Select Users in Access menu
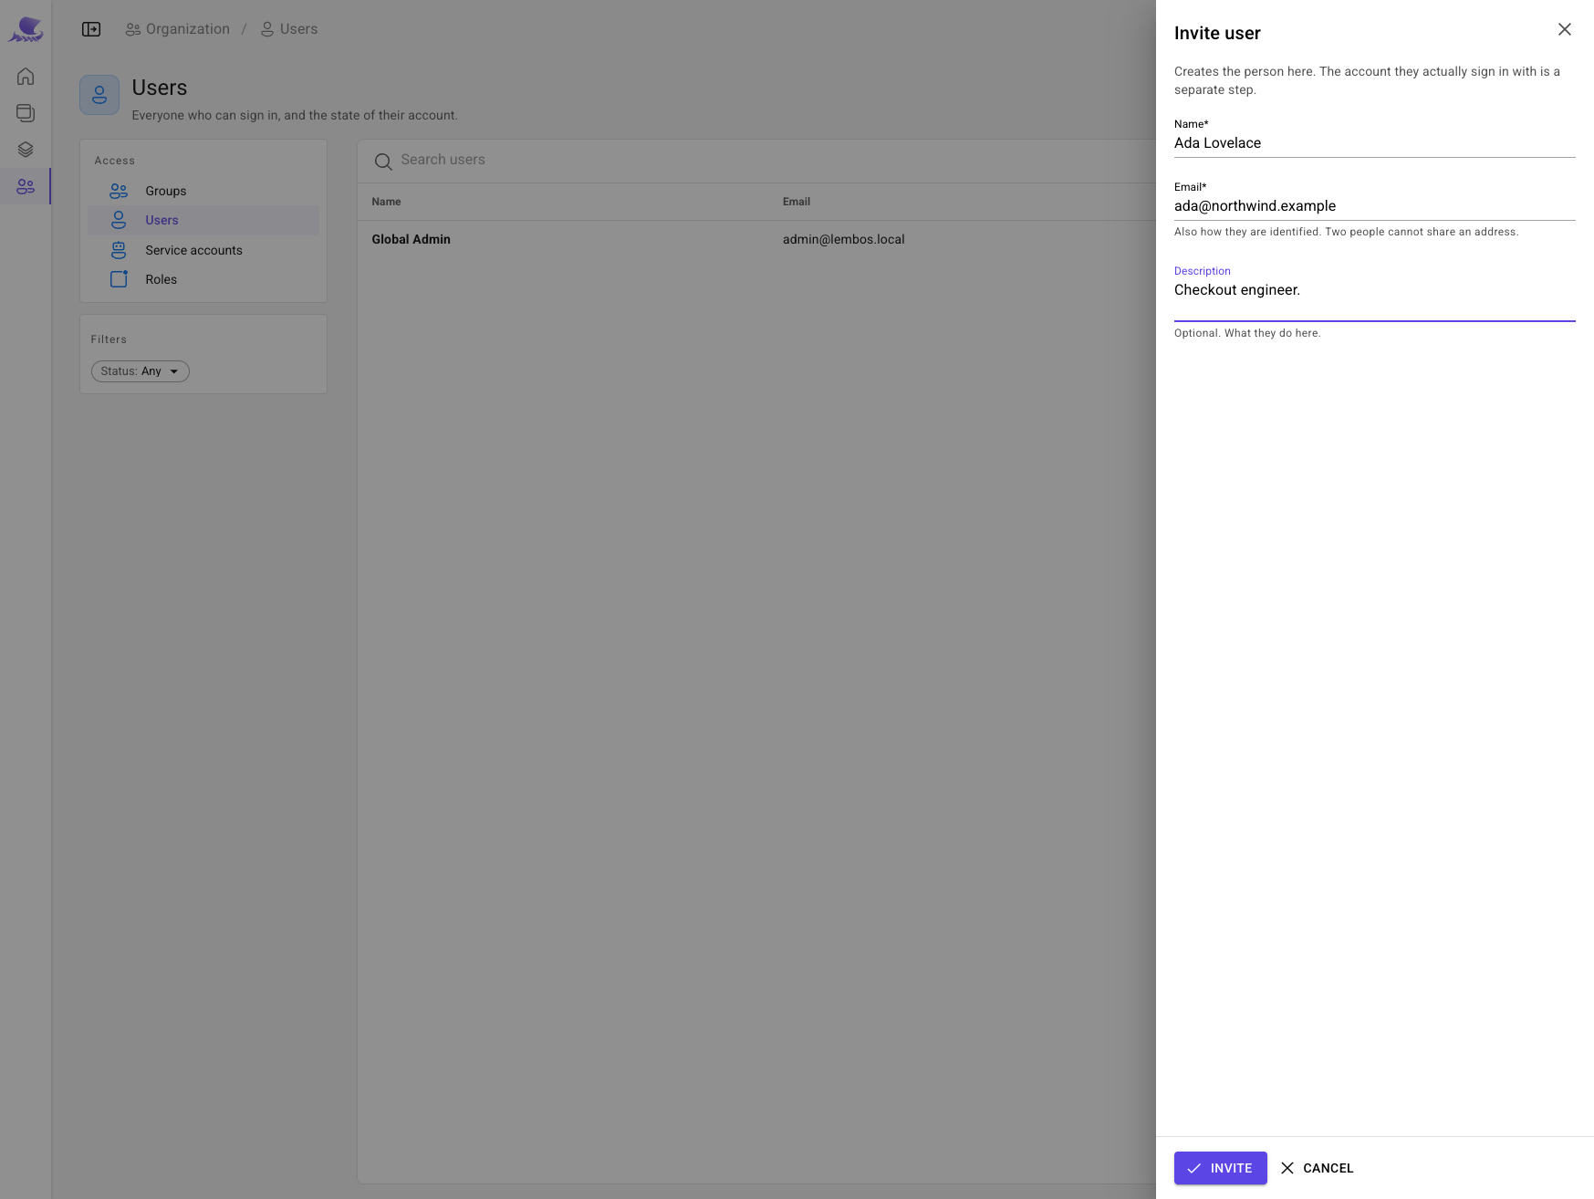 tap(203, 220)
